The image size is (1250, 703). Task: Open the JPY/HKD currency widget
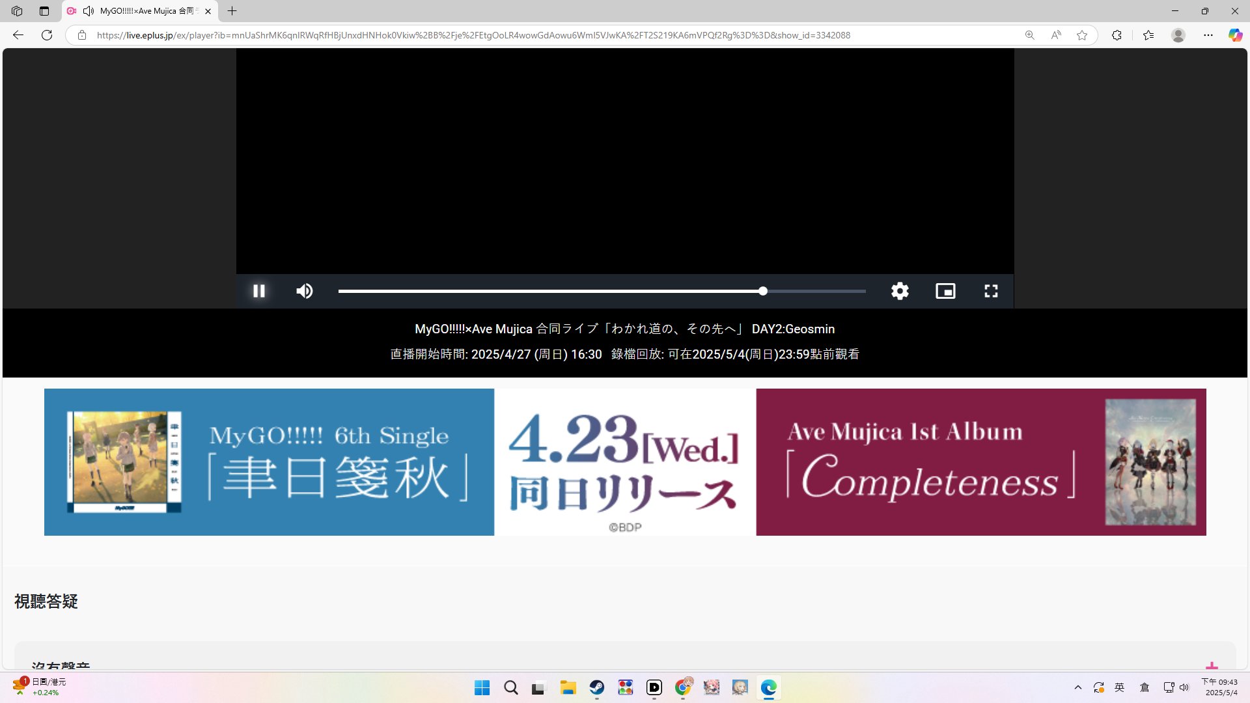click(x=39, y=687)
